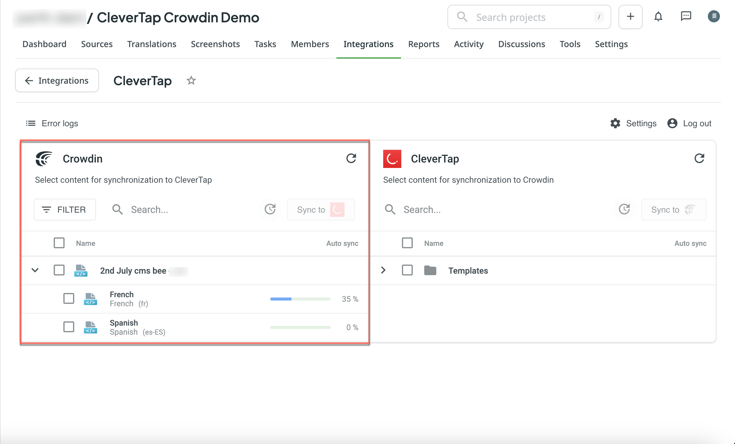Star the CleverTap integration as favorite
This screenshot has height=444, width=735.
click(x=191, y=81)
